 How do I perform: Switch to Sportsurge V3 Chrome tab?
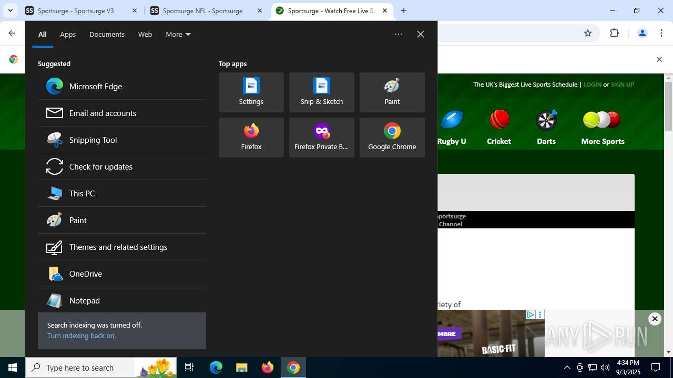click(81, 10)
